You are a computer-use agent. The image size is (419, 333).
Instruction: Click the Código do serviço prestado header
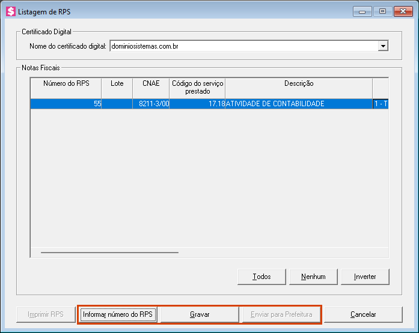(x=197, y=88)
